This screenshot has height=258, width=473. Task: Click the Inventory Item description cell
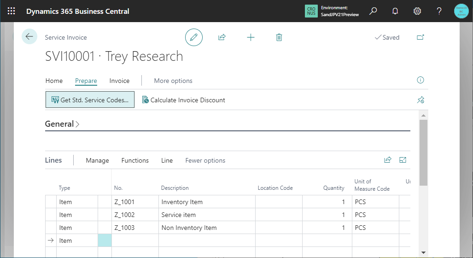click(207, 202)
